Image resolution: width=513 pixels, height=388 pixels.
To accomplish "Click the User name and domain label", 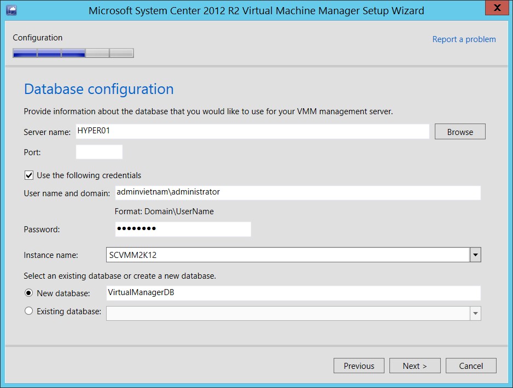I will pyautogui.click(x=67, y=193).
